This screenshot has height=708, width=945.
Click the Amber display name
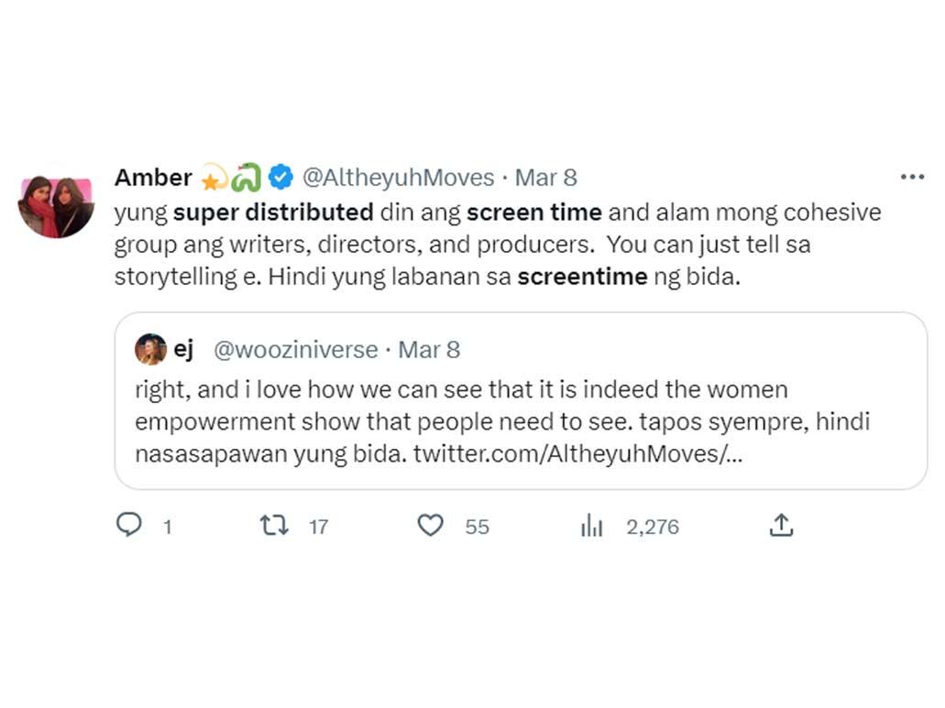(x=153, y=177)
